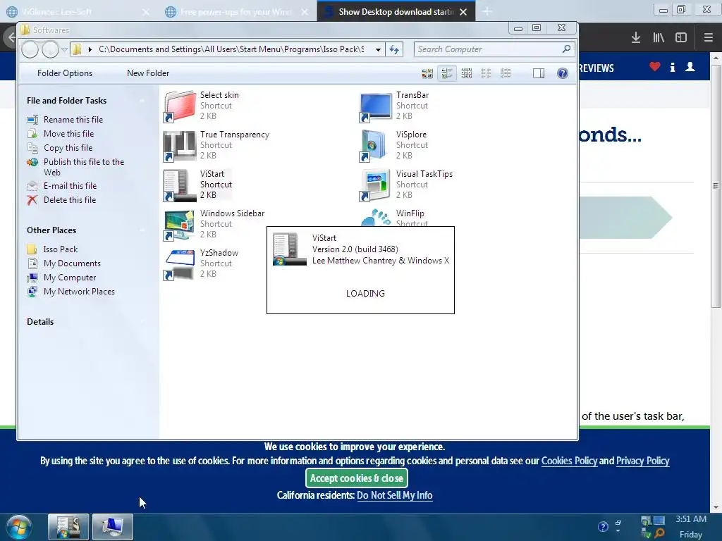Click Copy this file task
The width and height of the screenshot is (722, 541).
pyautogui.click(x=68, y=148)
